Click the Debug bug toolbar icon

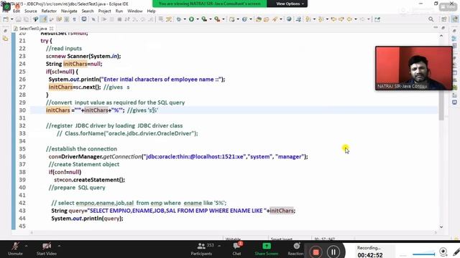pos(179,19)
